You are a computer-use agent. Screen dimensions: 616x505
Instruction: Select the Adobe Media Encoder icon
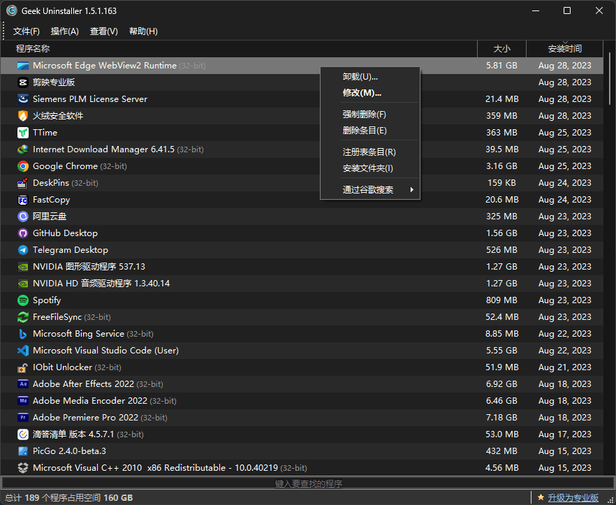pos(23,401)
